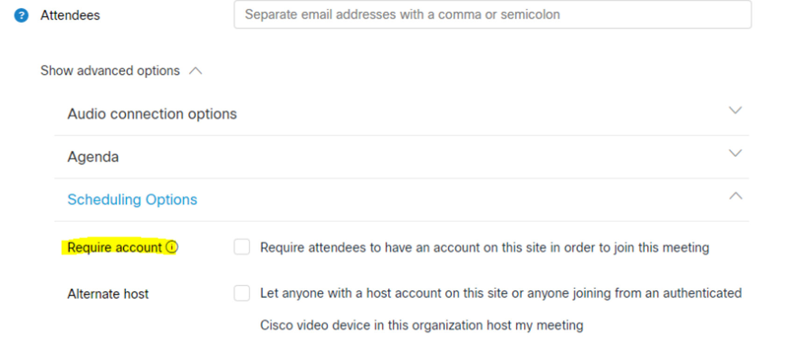Click the Audio connection options row
Viewport: 785px width, 352px height.
tap(401, 114)
